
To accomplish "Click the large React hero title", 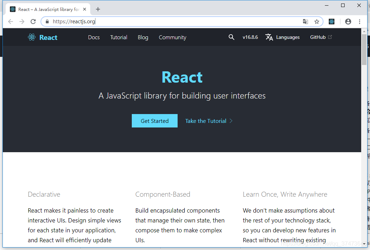I will pyautogui.click(x=182, y=77).
